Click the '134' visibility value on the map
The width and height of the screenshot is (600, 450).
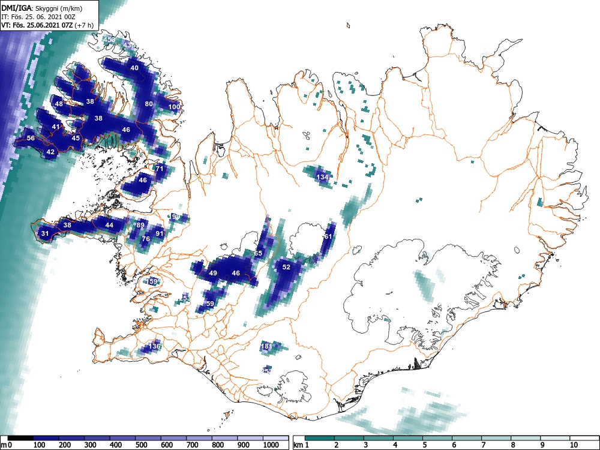coord(323,177)
